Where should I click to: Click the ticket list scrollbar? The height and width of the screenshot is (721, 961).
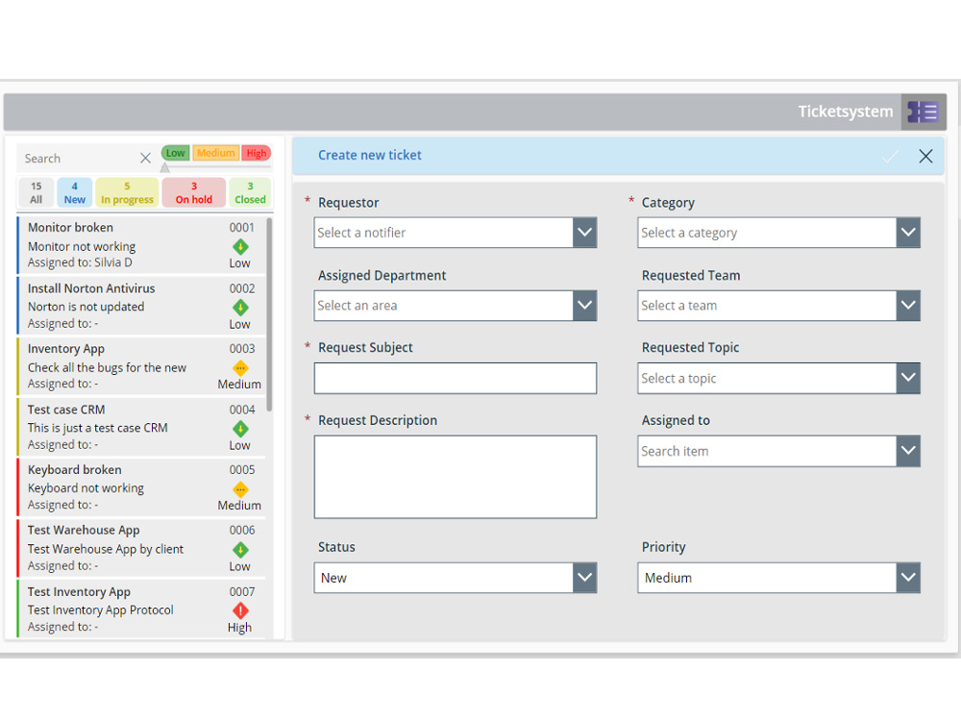tap(269, 314)
